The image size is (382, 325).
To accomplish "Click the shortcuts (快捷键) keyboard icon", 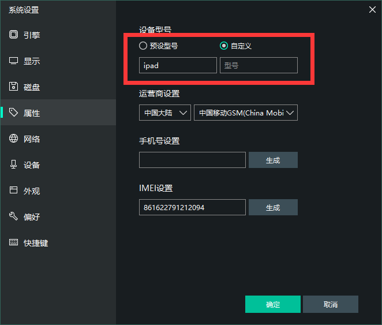I will [x=13, y=242].
